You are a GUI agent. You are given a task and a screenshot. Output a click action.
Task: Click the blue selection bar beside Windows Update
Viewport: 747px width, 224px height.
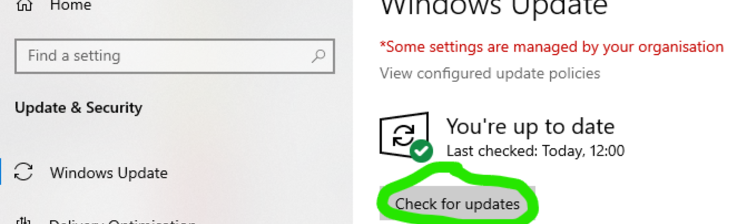(1, 172)
